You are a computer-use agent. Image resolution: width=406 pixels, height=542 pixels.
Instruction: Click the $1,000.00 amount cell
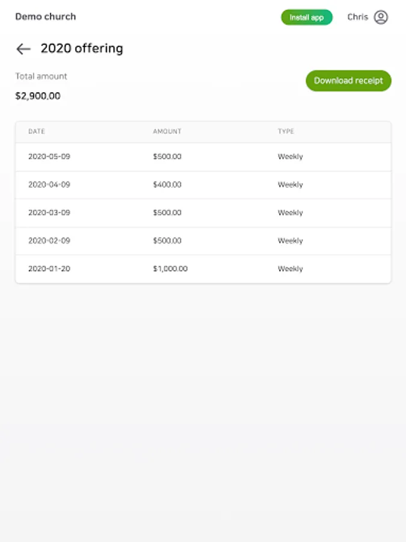point(170,269)
